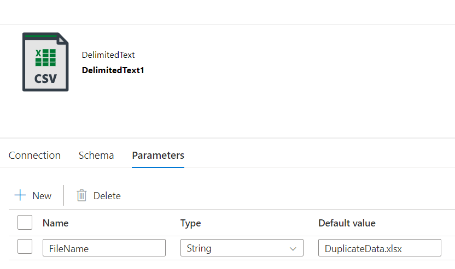Click the Name column header

[x=55, y=223]
